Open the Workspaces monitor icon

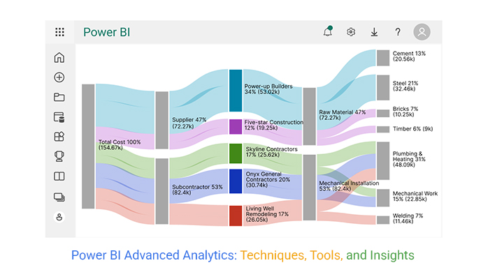point(59,197)
